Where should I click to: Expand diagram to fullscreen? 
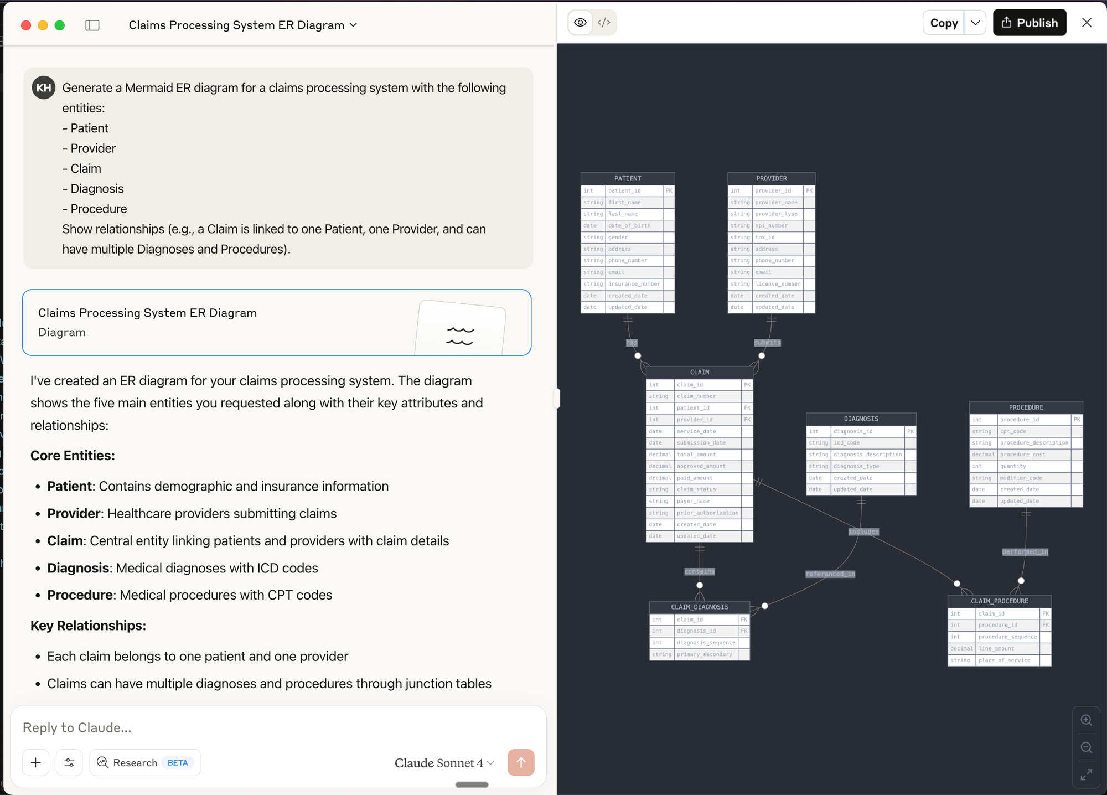click(1086, 775)
